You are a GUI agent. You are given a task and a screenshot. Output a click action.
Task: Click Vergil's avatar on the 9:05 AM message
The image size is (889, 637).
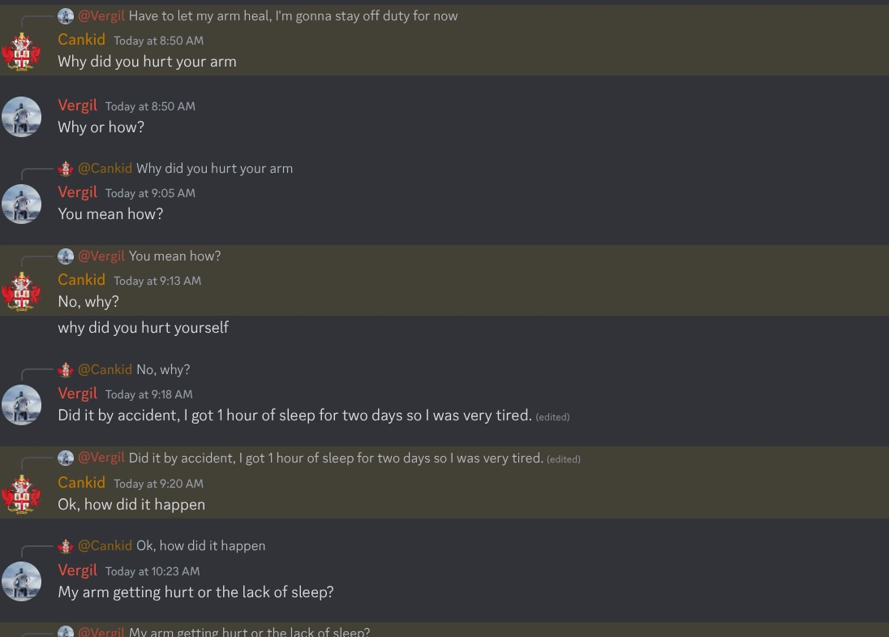pyautogui.click(x=22, y=204)
